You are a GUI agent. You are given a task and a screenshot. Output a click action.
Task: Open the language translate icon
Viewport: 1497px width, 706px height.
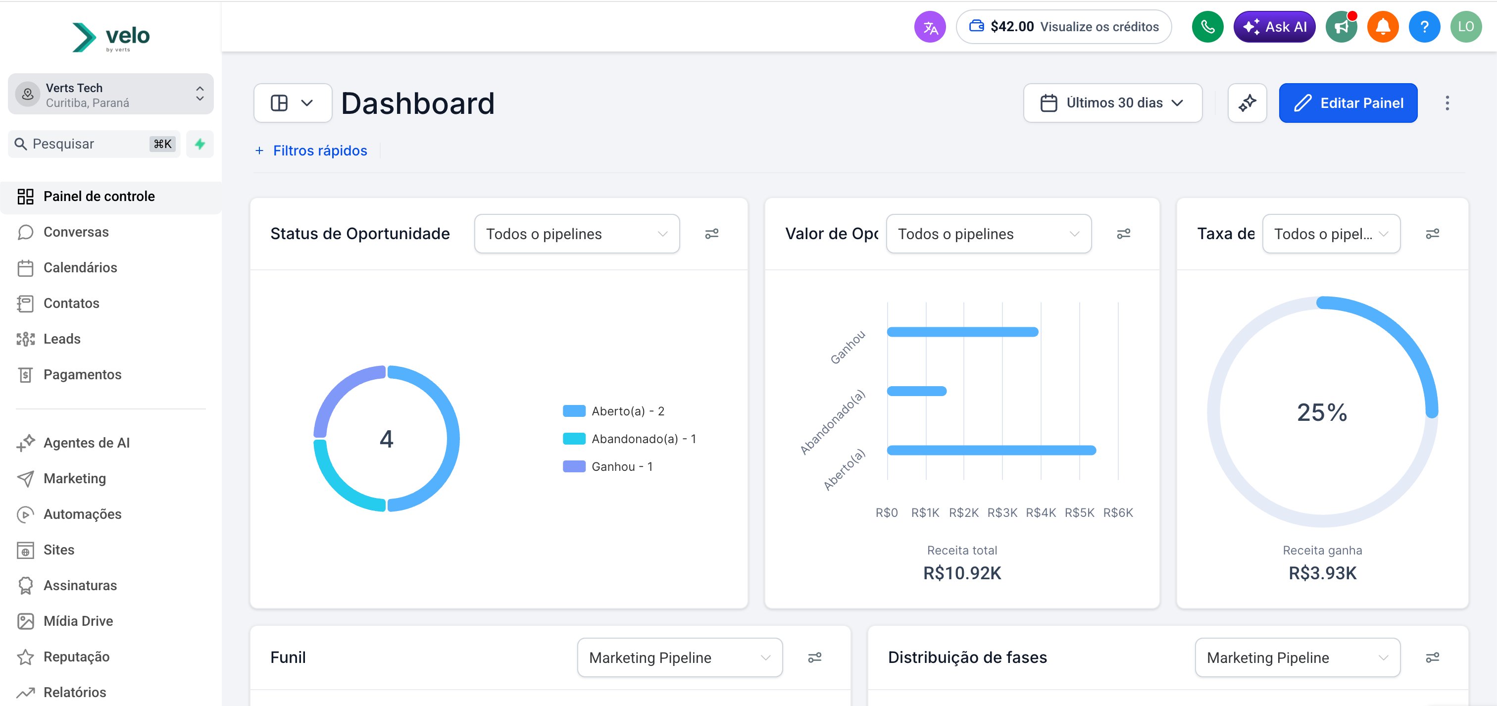click(930, 27)
